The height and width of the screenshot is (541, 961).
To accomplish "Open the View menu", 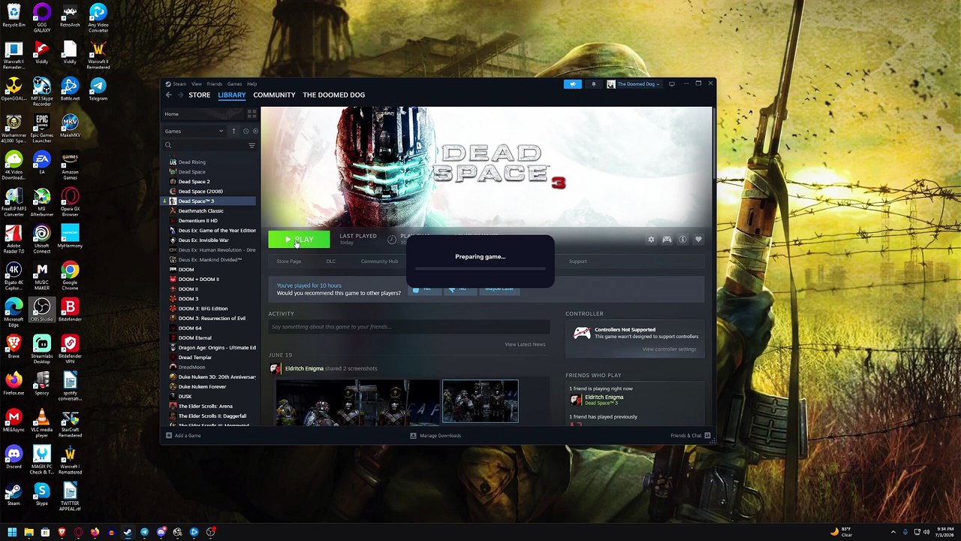I will click(196, 84).
